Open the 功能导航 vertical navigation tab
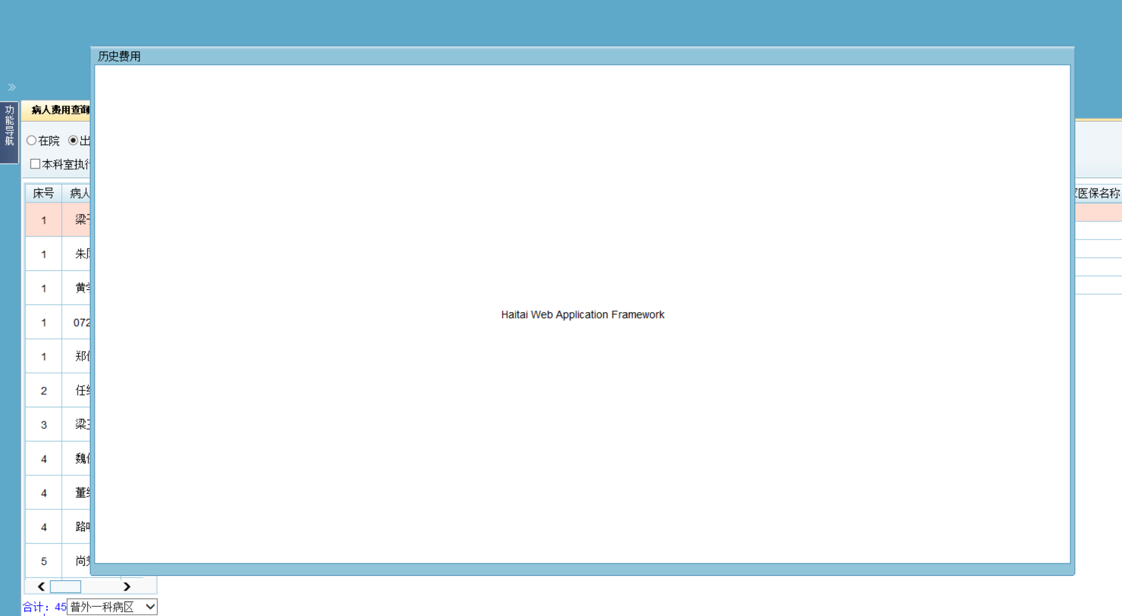The width and height of the screenshot is (1122, 616). (9, 132)
